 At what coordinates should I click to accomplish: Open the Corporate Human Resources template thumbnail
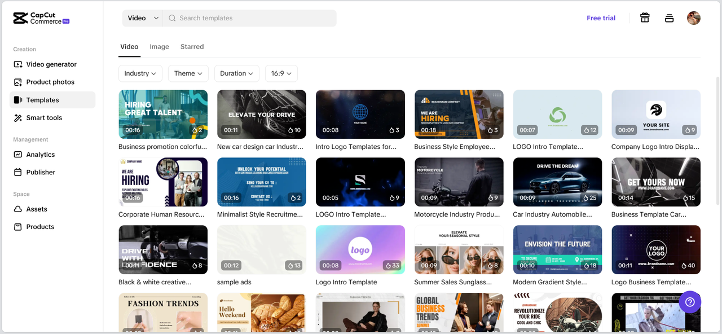(163, 182)
